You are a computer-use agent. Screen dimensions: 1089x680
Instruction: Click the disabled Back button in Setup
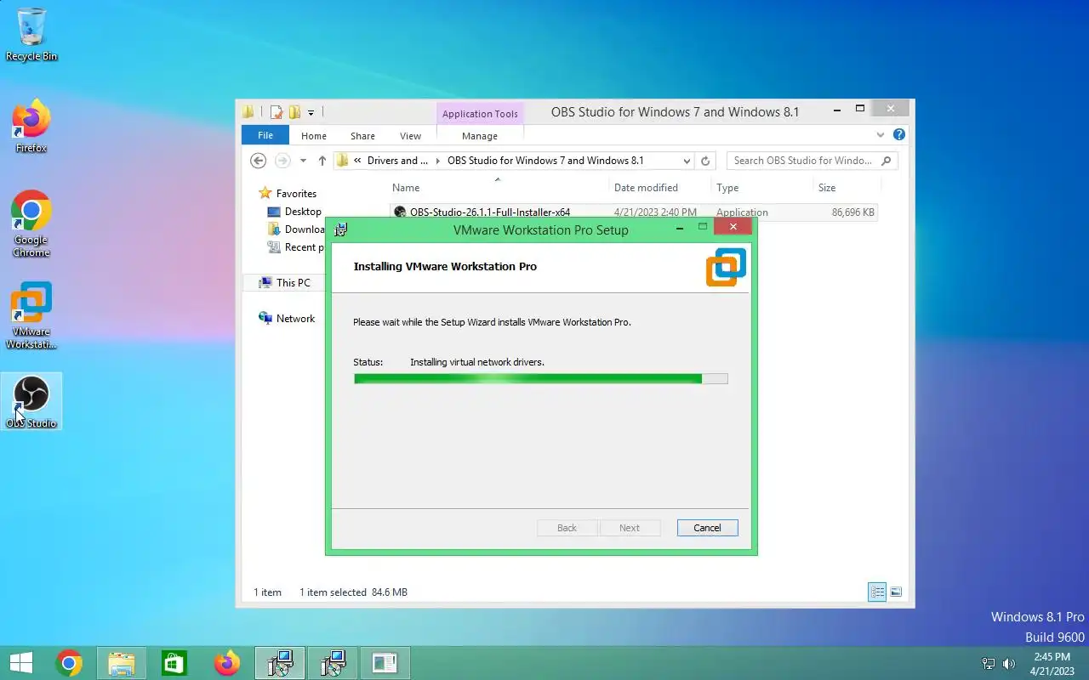[x=567, y=528]
